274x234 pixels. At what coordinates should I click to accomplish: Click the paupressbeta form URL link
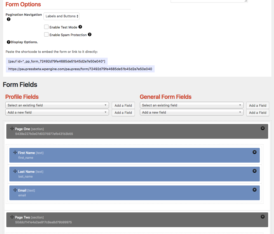point(80,69)
